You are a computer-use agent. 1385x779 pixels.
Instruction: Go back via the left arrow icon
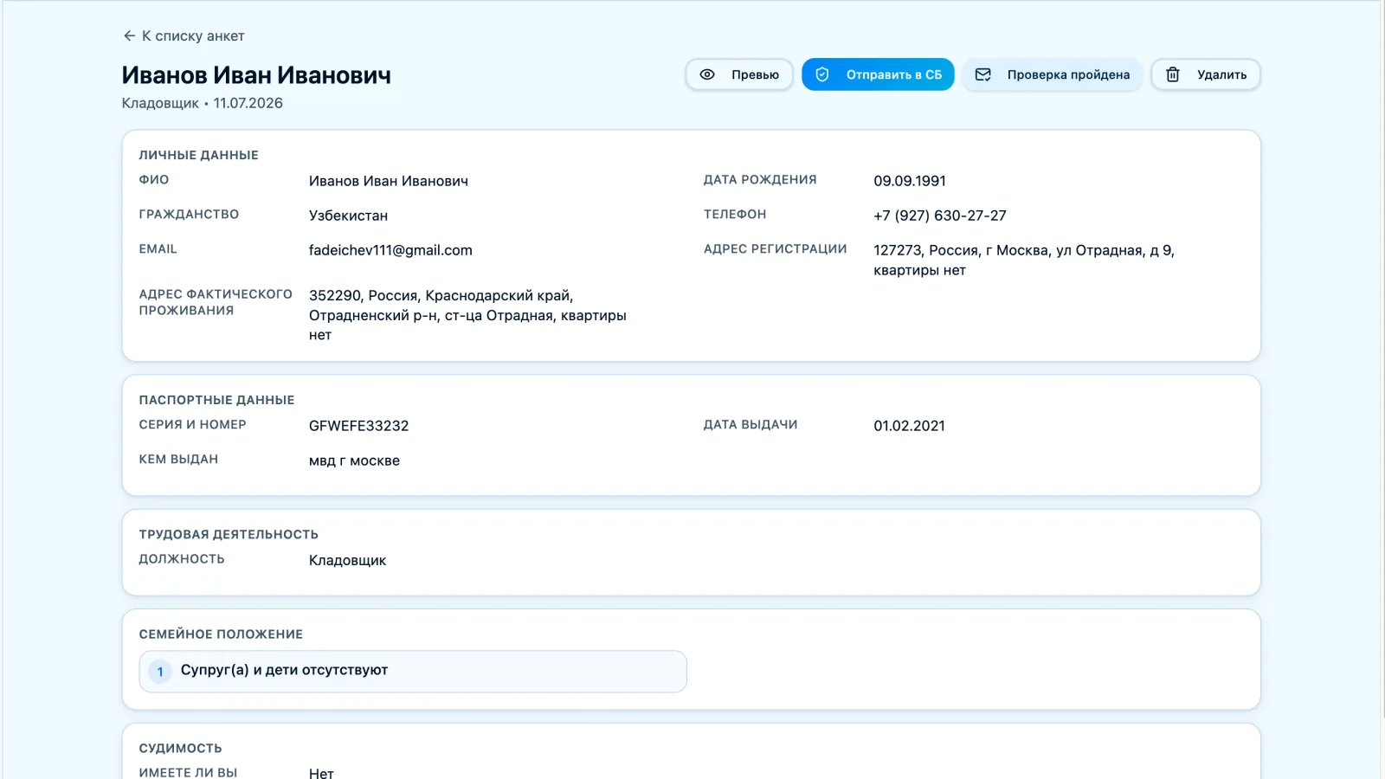pyautogui.click(x=129, y=35)
